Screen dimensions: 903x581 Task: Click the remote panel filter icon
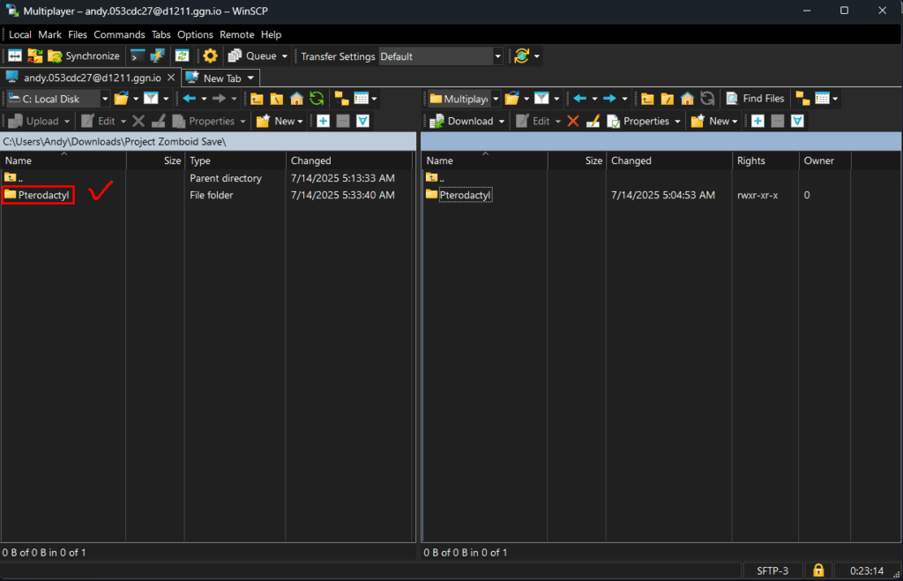[x=541, y=99]
